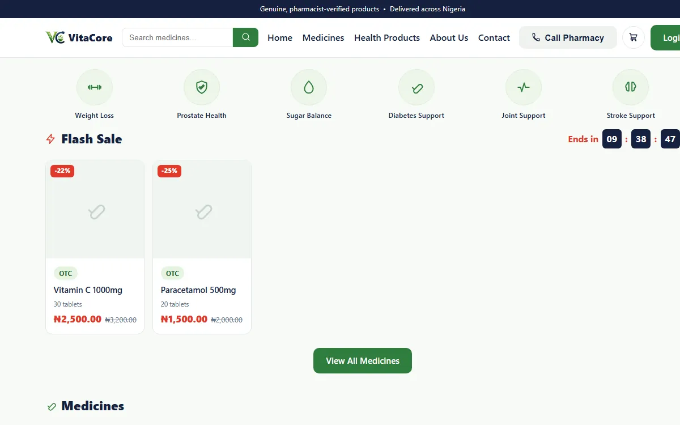
Task: Select the Weight Loss dumbbell icon
Action: [x=95, y=87]
